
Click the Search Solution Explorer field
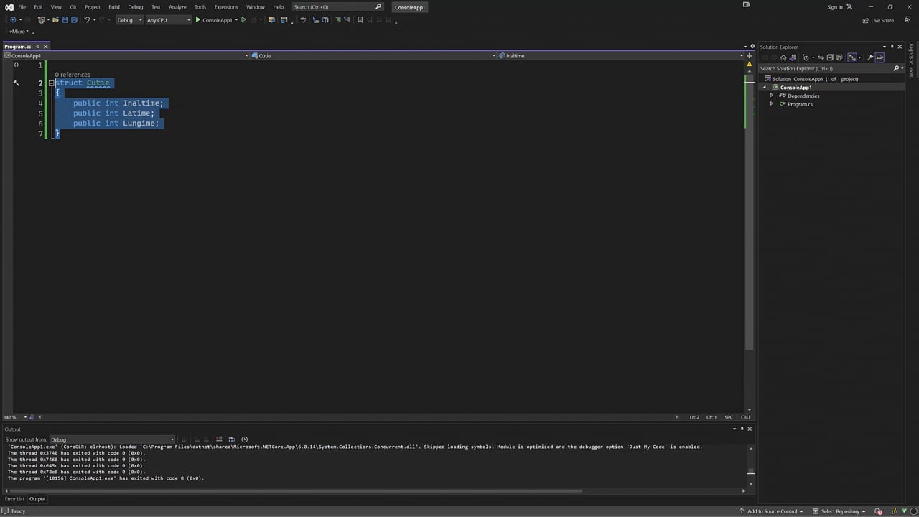coord(830,68)
